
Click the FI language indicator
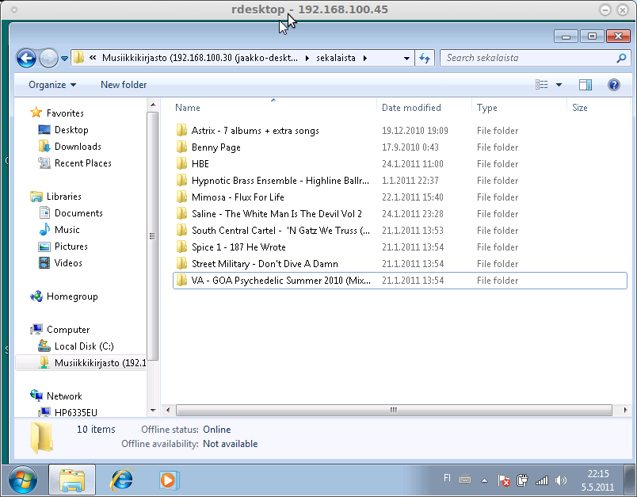coord(447,478)
